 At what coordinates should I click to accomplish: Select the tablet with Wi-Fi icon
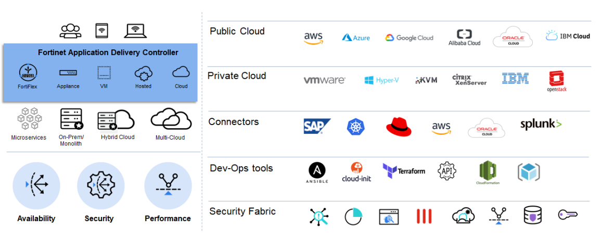[x=101, y=31]
